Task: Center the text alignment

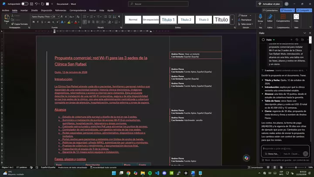Action: [x=89, y=22]
